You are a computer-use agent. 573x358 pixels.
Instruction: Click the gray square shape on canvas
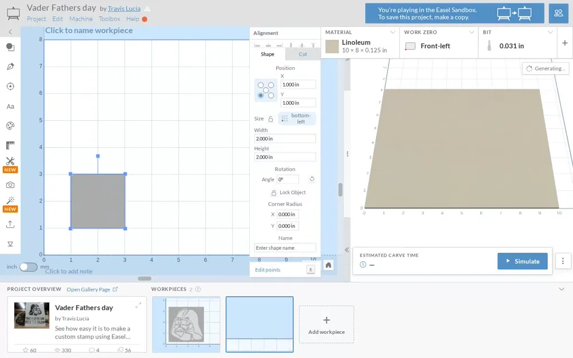[98, 201]
